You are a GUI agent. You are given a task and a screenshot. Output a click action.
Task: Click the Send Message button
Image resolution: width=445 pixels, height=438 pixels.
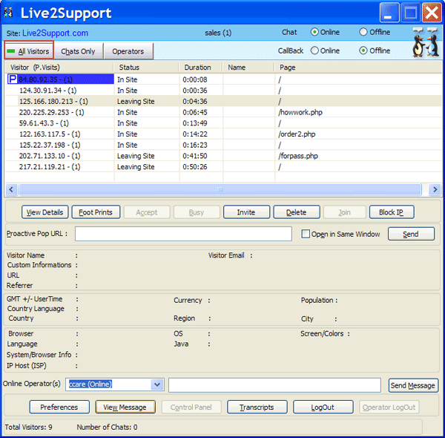(413, 385)
